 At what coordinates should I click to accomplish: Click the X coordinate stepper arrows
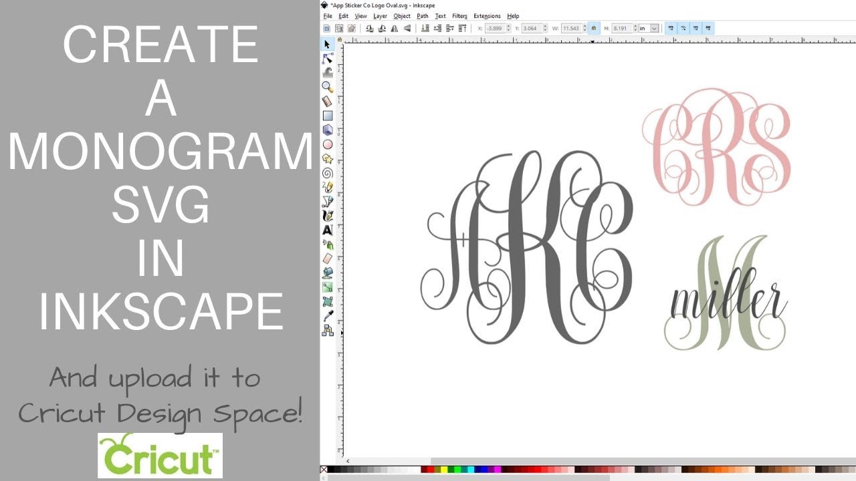tap(508, 28)
